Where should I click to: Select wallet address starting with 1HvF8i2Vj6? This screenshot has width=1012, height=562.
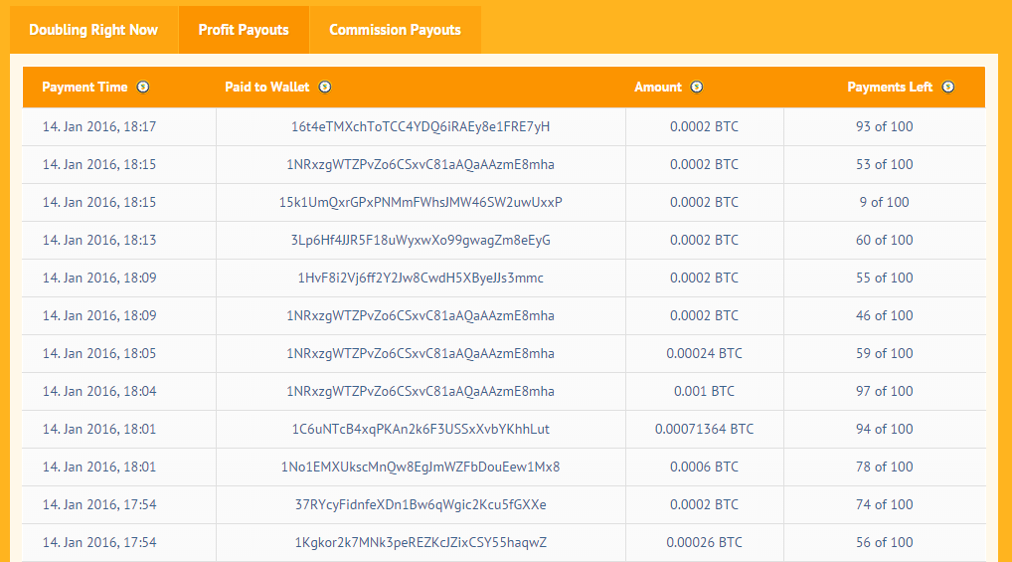(x=421, y=279)
